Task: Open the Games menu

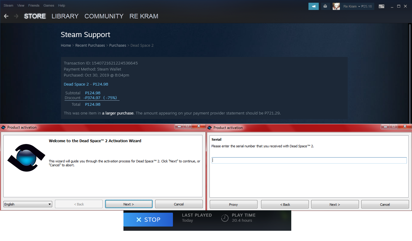Action: (49, 5)
